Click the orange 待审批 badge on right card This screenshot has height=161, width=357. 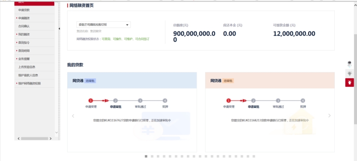point(228,81)
